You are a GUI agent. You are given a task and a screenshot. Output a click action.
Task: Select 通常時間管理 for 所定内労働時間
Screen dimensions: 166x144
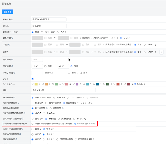46,103
